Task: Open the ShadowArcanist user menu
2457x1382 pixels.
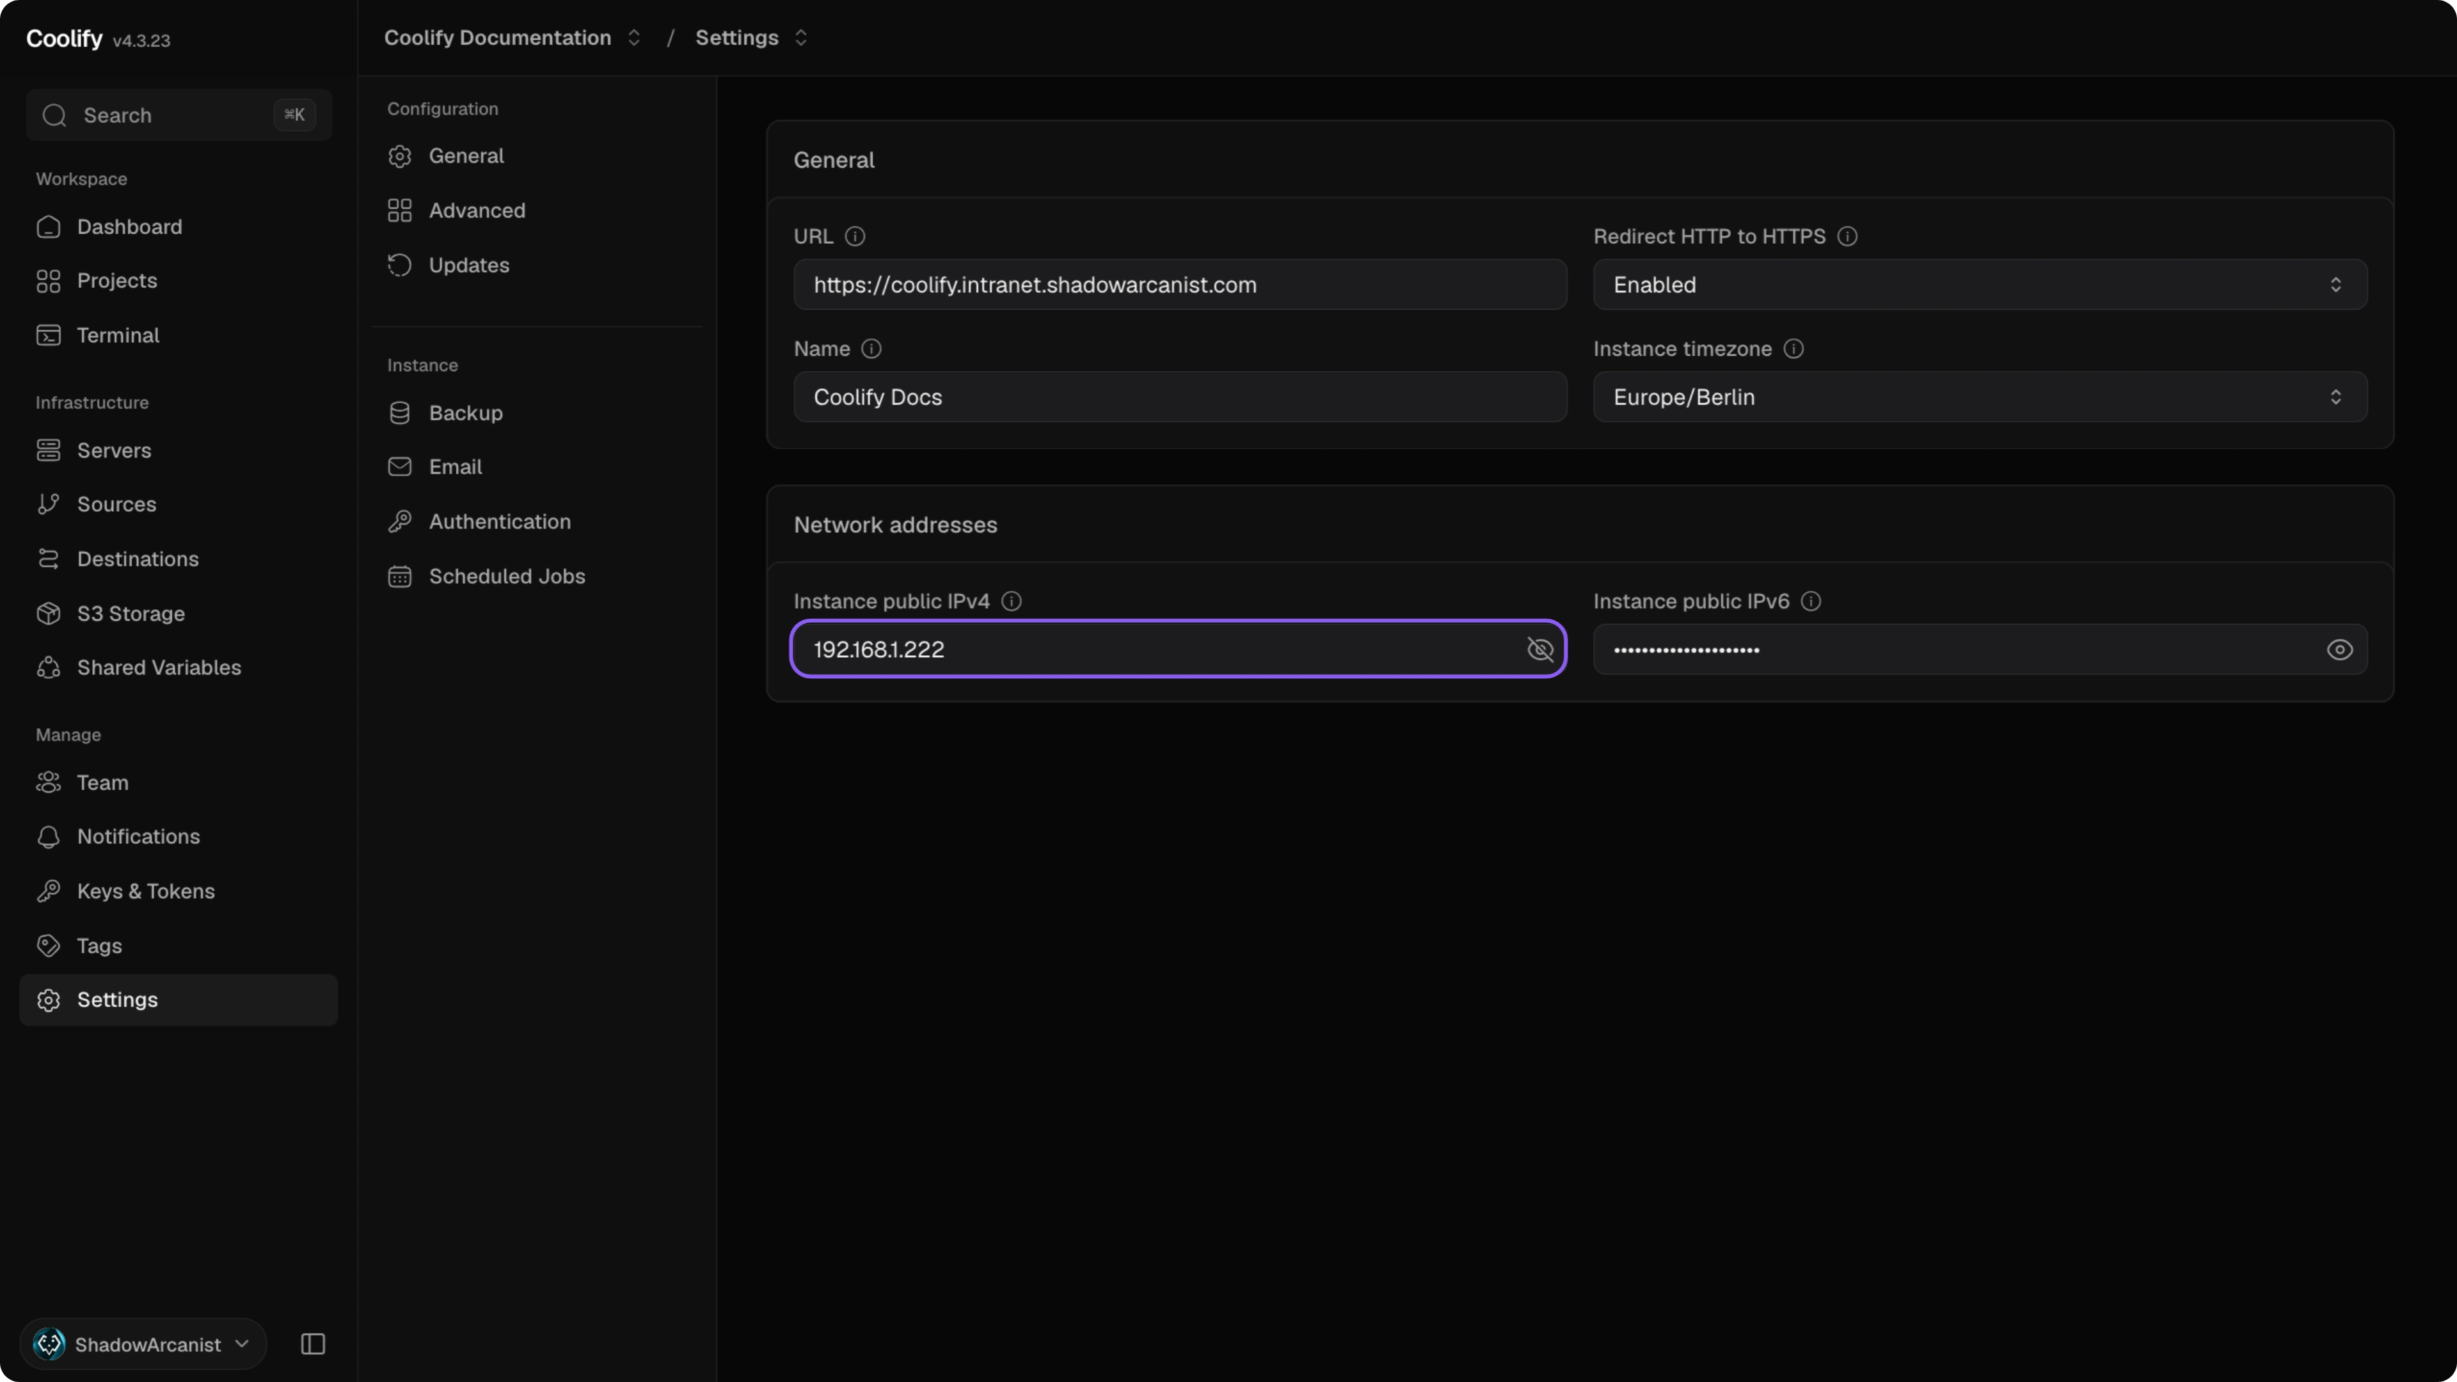Action: [142, 1344]
